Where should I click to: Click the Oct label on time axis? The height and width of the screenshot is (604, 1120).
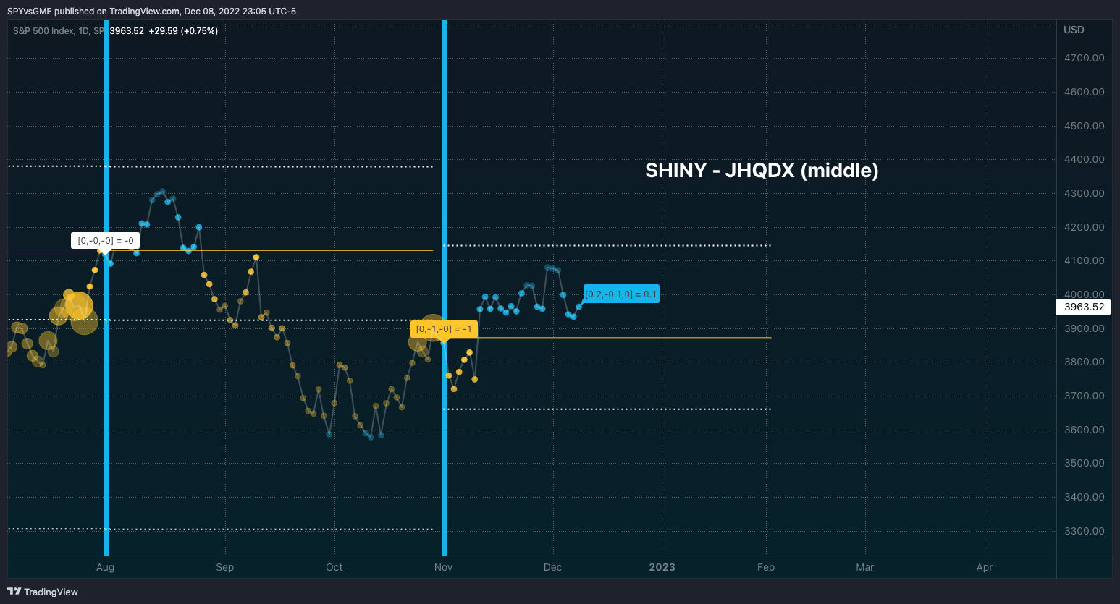tap(334, 567)
